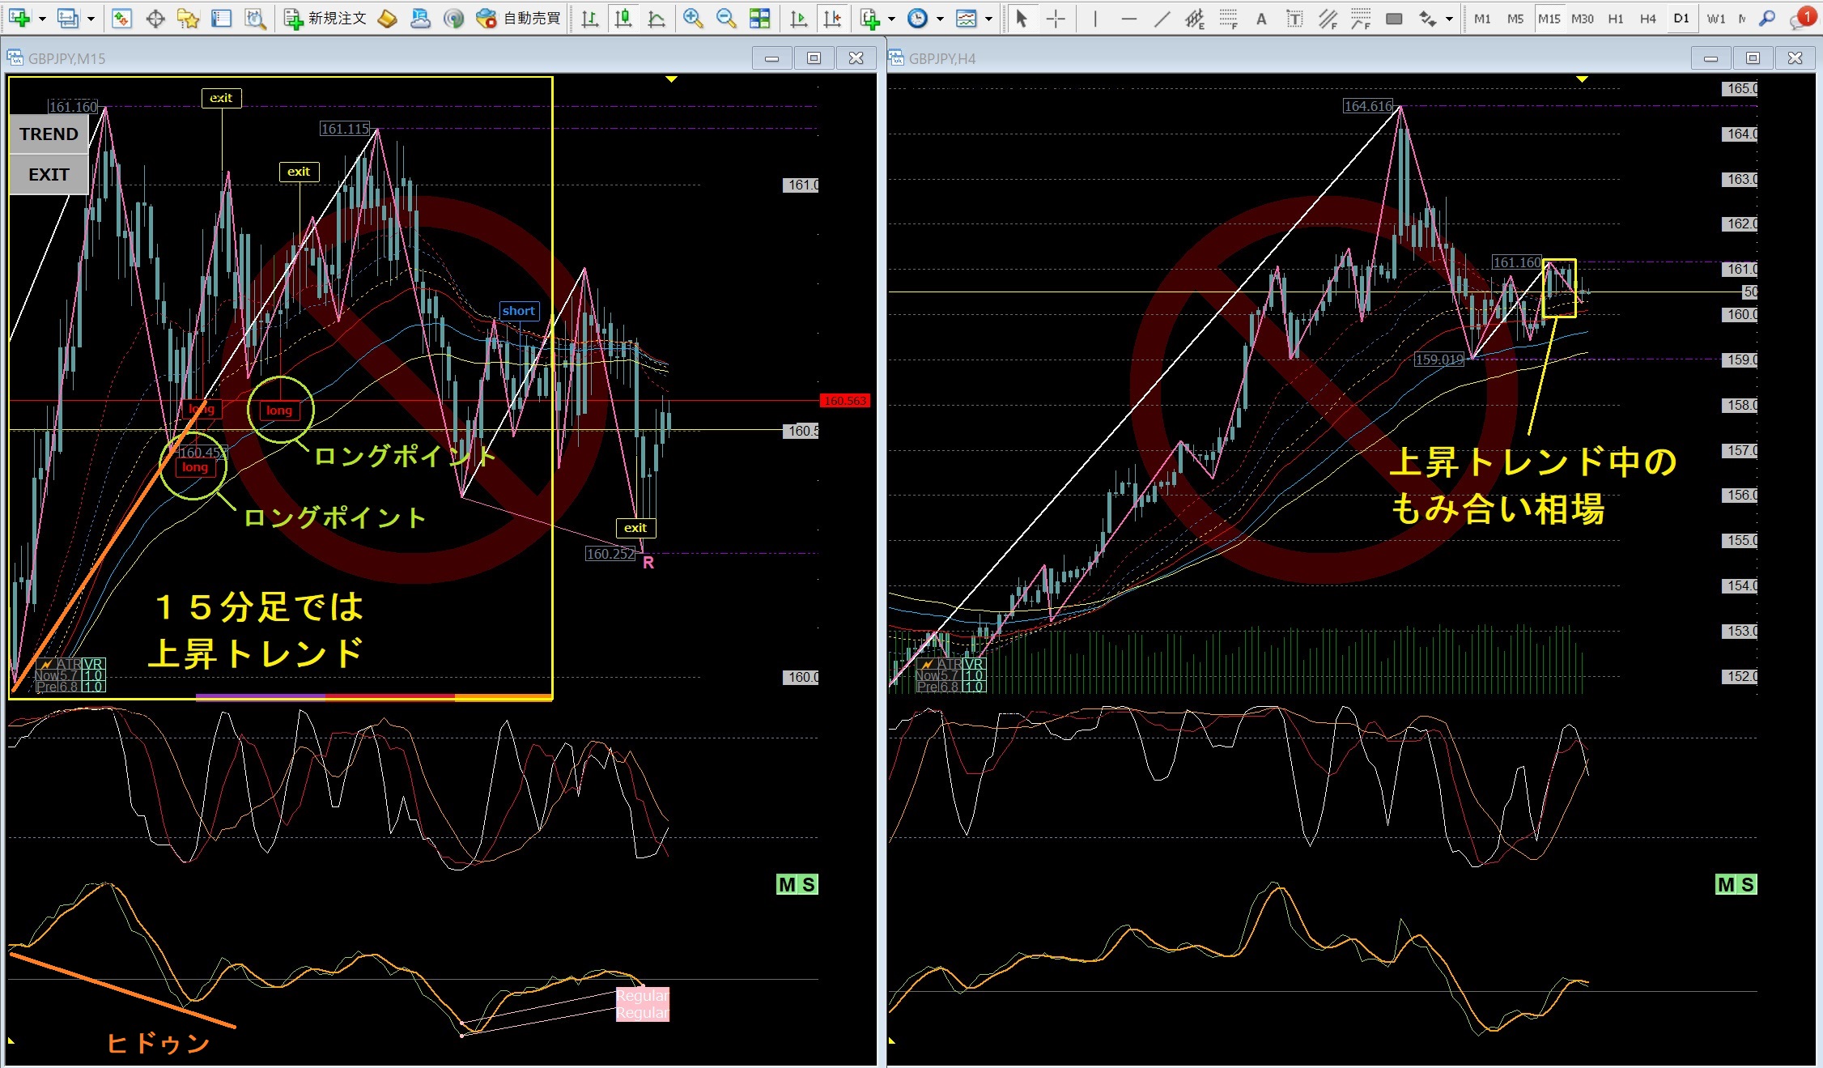Click the zoom in magnifier icon
The width and height of the screenshot is (1823, 1068).
692,19
